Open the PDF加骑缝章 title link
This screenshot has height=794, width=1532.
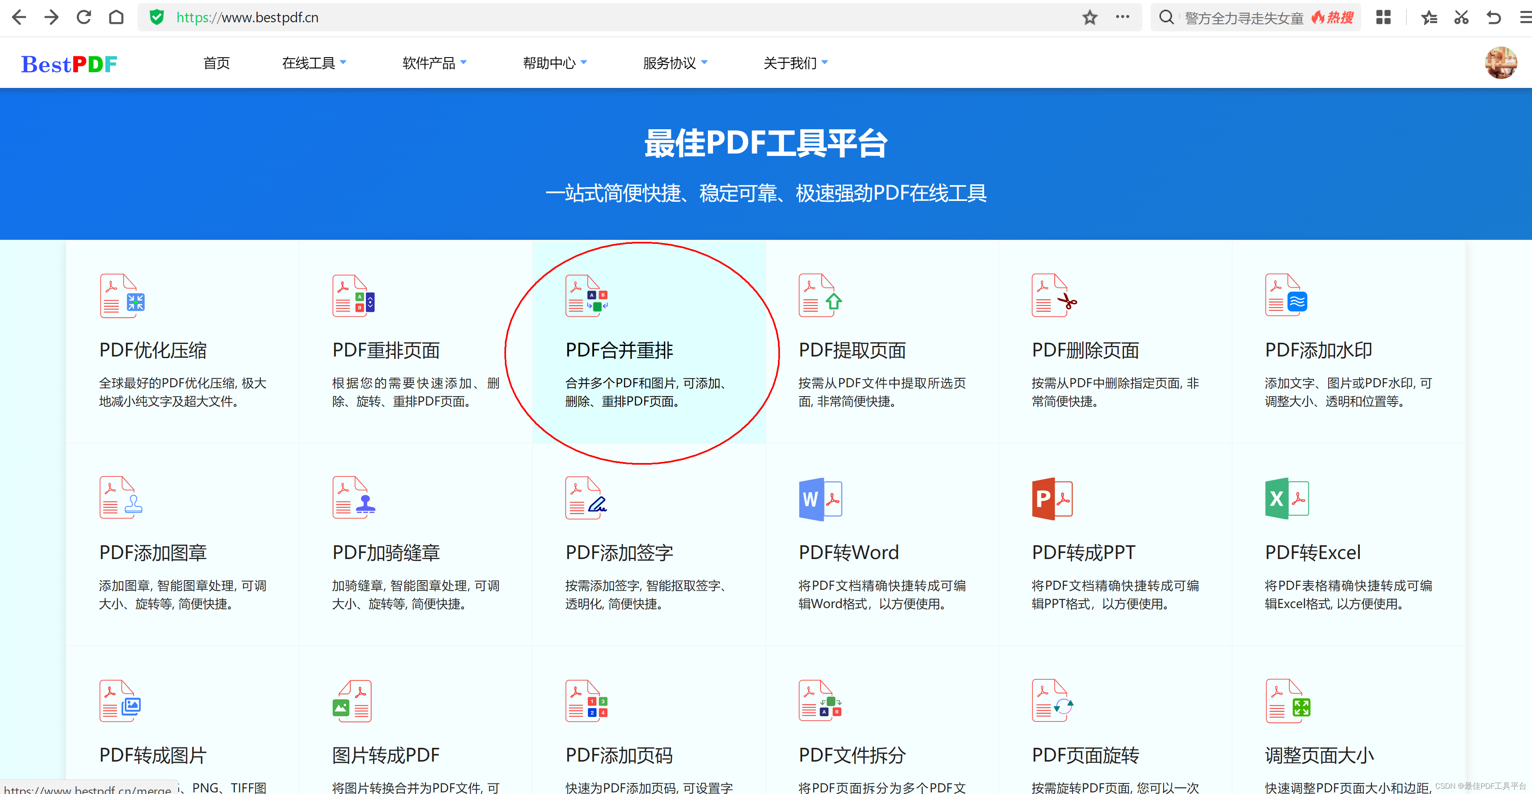click(386, 553)
